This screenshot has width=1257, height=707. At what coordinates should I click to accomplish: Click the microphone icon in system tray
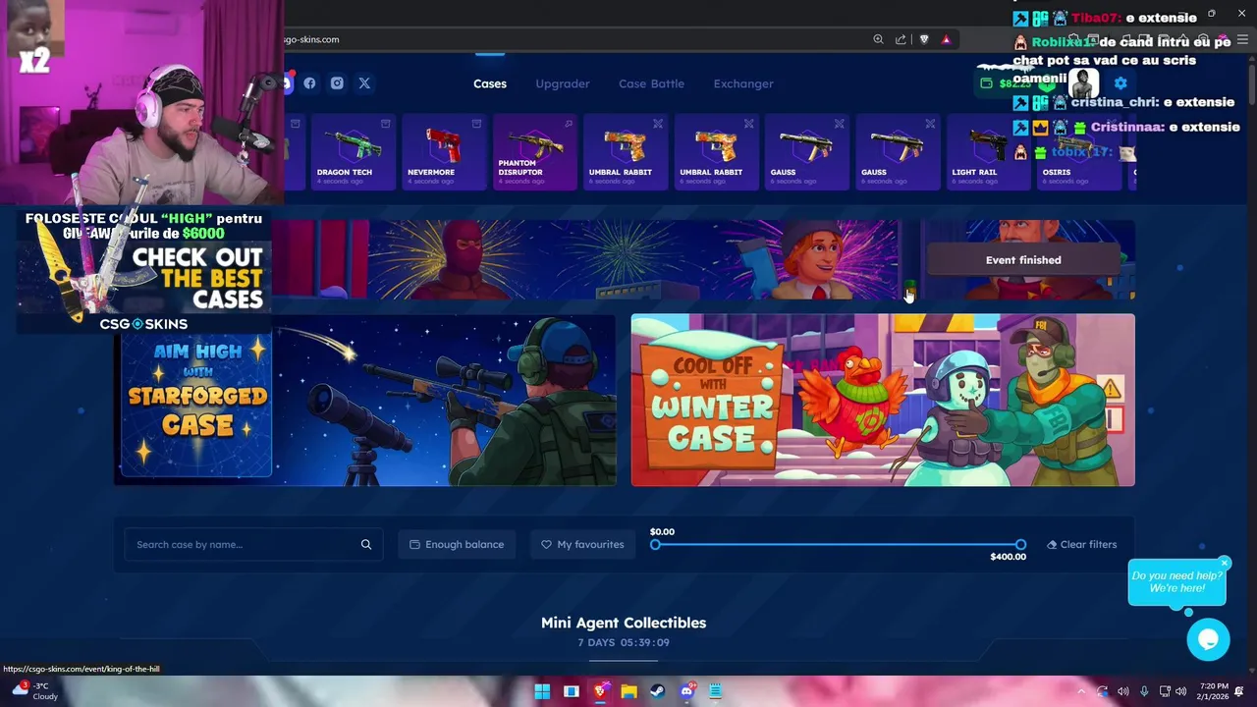pos(1144,691)
